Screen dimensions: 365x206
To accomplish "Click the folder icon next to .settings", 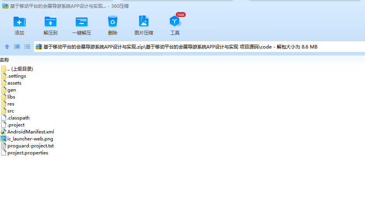I will pos(3,76).
